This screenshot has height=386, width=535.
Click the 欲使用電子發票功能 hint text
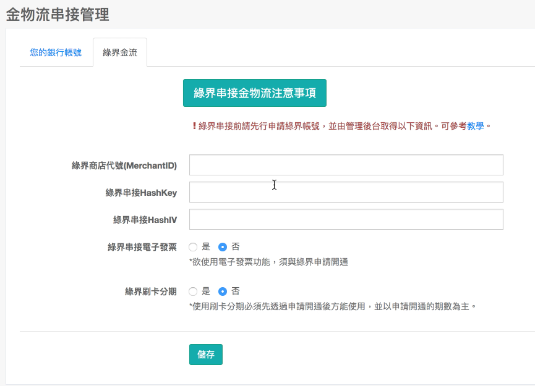268,262
